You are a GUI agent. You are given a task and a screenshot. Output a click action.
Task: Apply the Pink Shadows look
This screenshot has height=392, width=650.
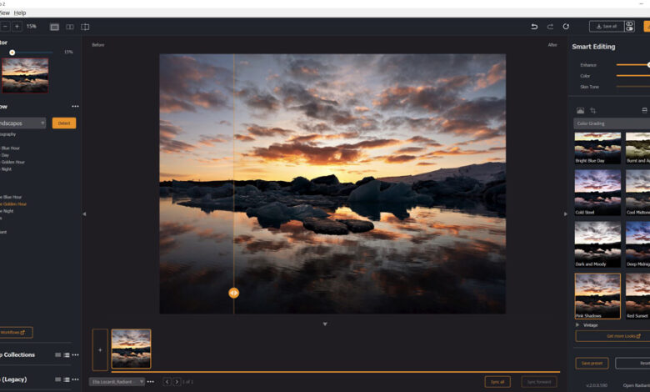(x=597, y=296)
